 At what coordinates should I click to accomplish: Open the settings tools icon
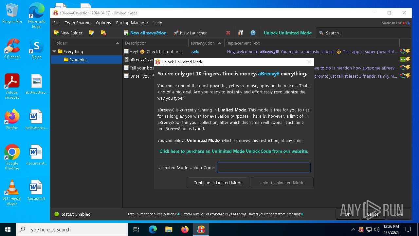[241, 33]
